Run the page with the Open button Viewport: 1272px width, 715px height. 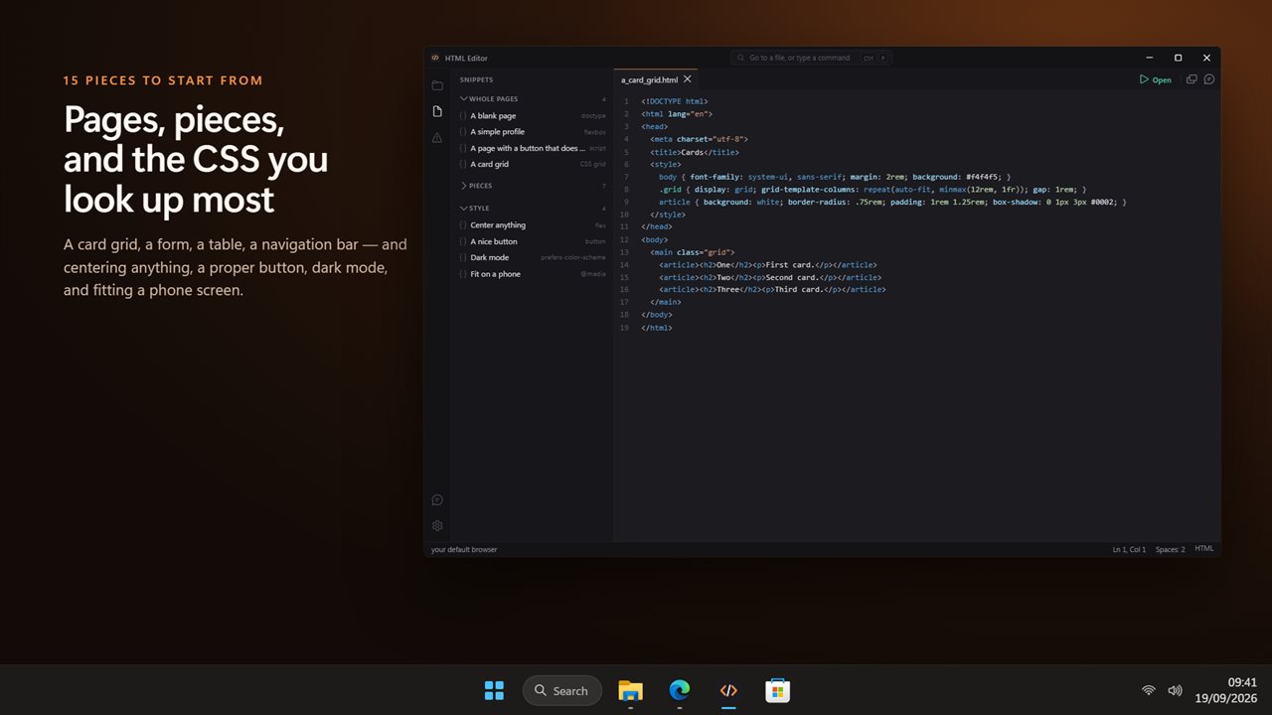pyautogui.click(x=1156, y=79)
